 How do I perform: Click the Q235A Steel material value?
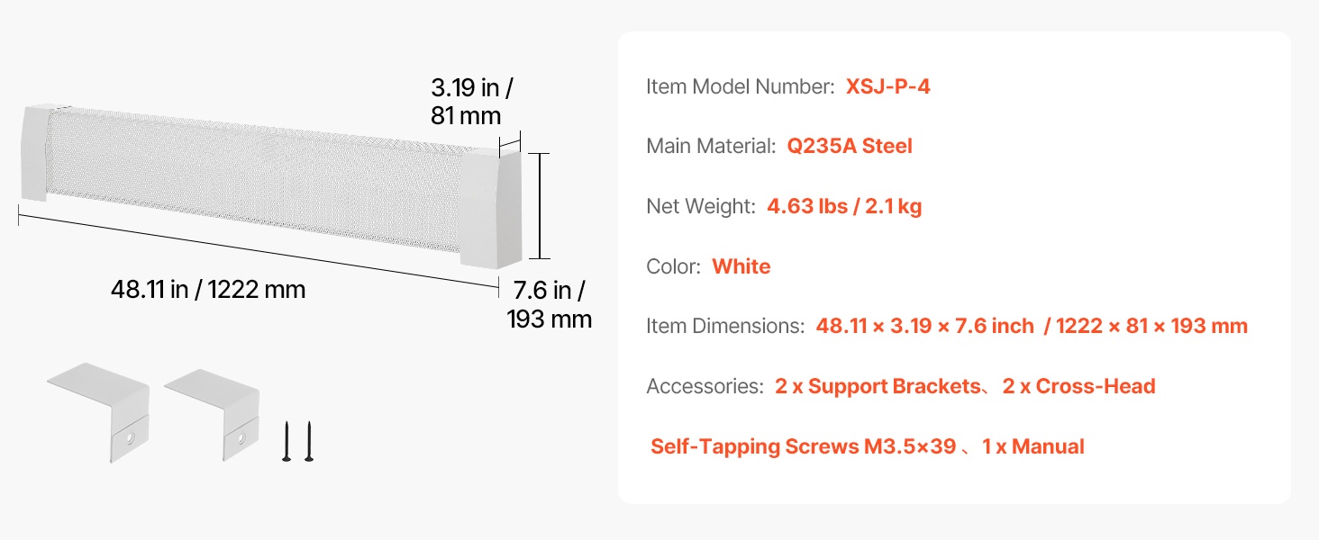(x=850, y=146)
